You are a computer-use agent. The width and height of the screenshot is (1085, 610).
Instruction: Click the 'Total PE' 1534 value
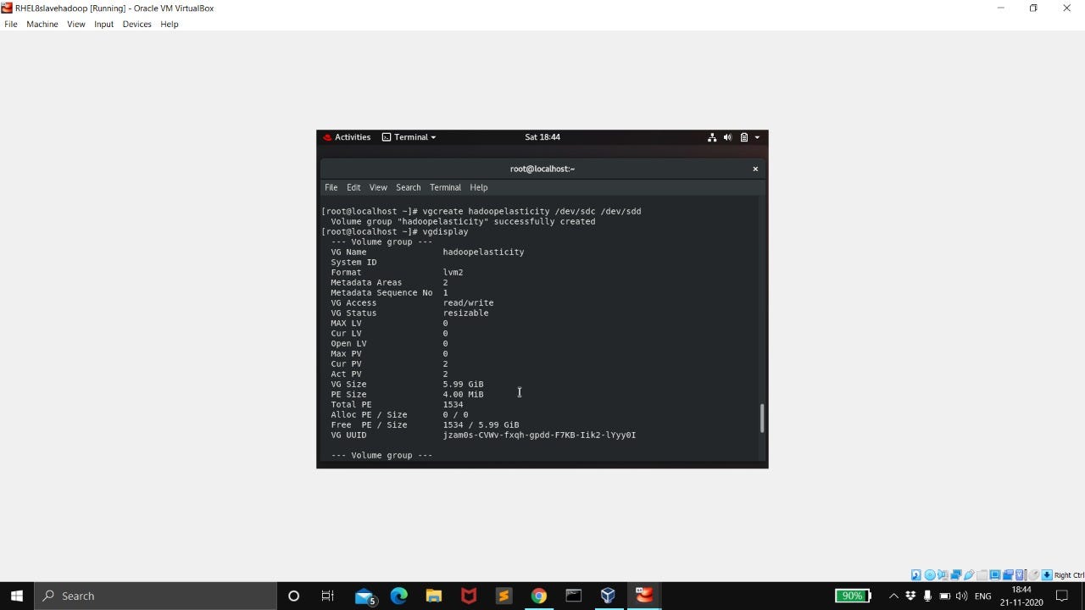coord(453,404)
